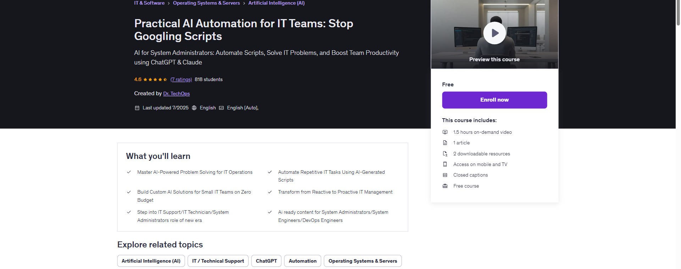Screen dimensions: 681x269
Task: Click checkmark beside Transform from Reactive to Proactive
Action: pyautogui.click(x=270, y=192)
